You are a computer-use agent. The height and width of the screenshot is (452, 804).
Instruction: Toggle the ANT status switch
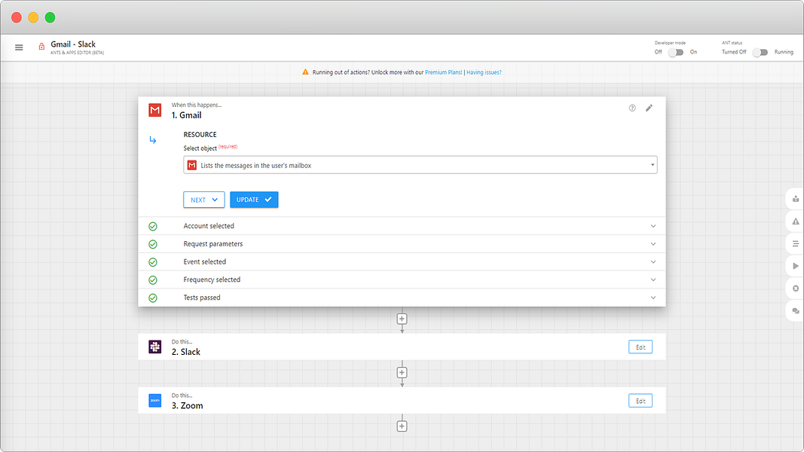point(760,52)
